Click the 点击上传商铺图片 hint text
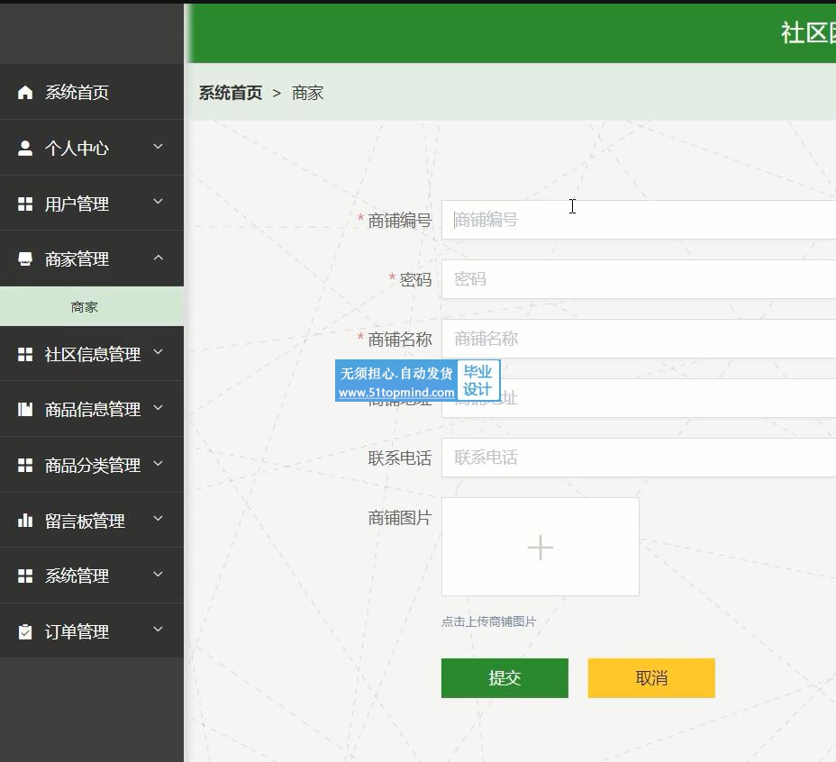Viewport: 836px width, 762px height. click(488, 621)
